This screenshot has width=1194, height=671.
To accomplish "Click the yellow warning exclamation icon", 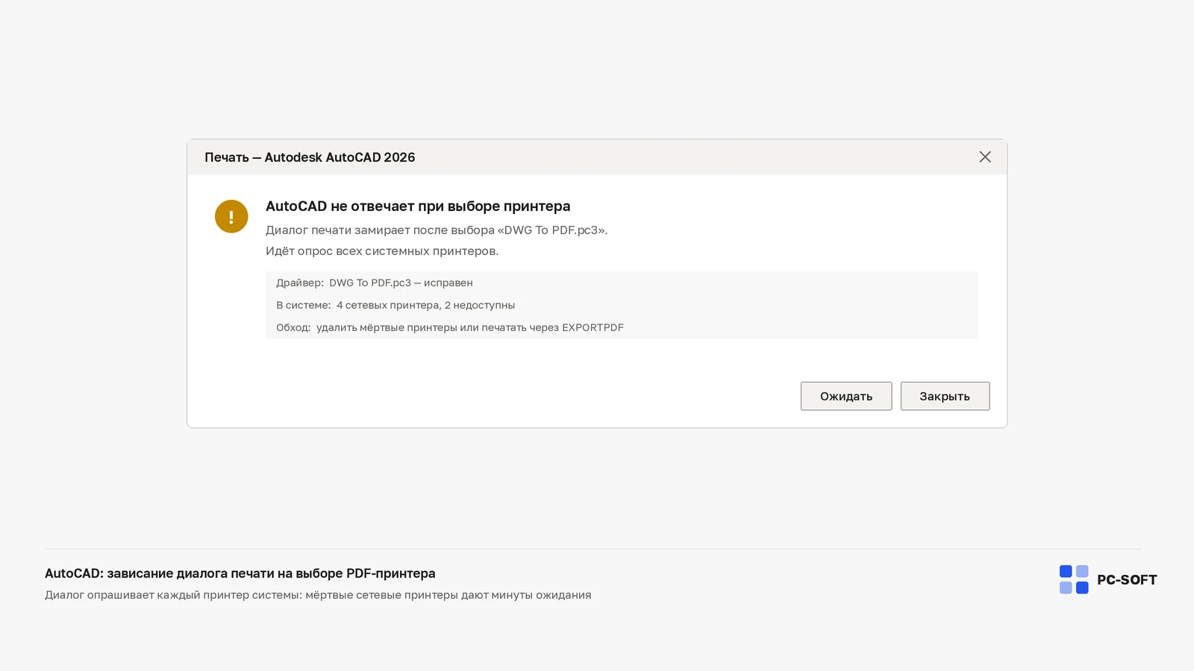I will click(x=231, y=216).
